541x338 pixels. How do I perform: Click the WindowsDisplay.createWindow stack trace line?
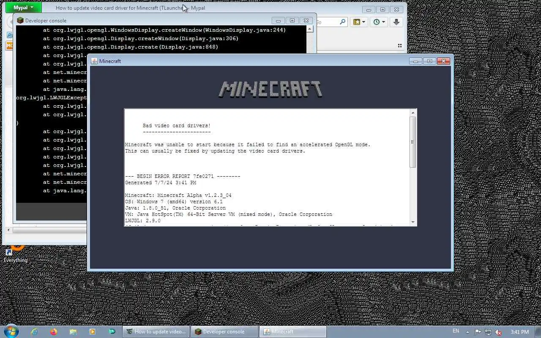164,30
